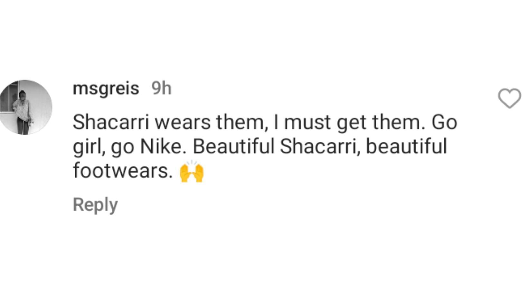Click Shacarri in the second line

click(319, 147)
